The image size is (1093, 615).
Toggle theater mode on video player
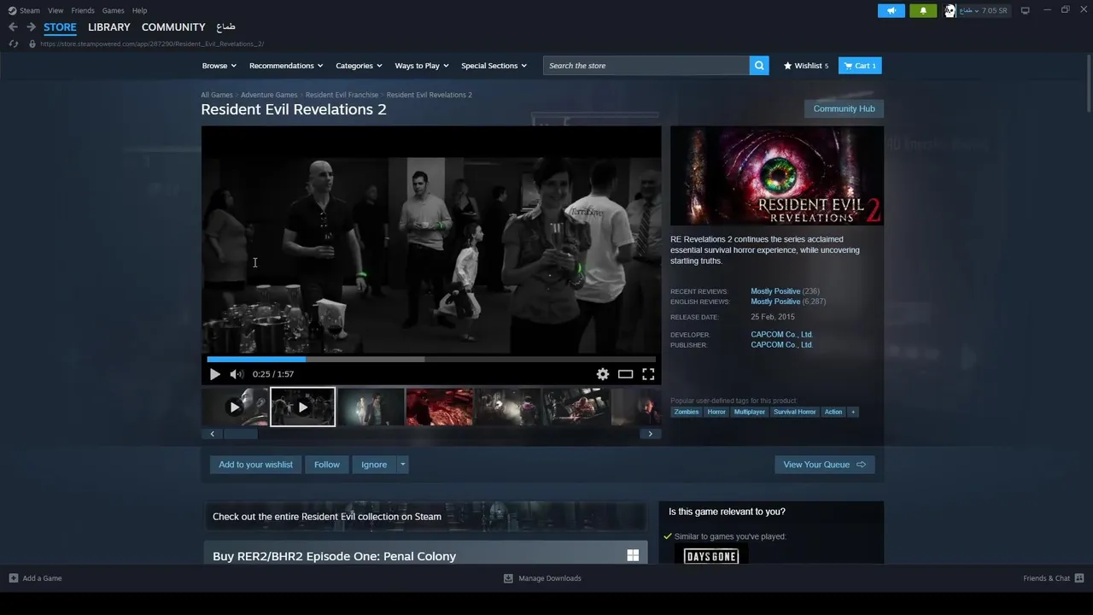tap(626, 374)
